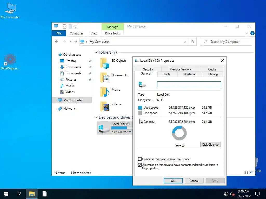The width and height of the screenshot is (266, 199).
Task: Open address bar history dropdown
Action: pos(185,42)
